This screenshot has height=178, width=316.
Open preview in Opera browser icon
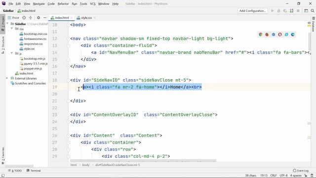coord(280,35)
